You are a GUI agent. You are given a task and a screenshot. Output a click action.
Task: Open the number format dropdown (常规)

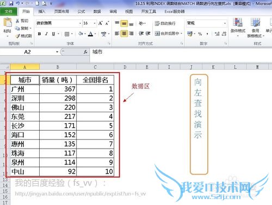pyautogui.click(x=225, y=23)
